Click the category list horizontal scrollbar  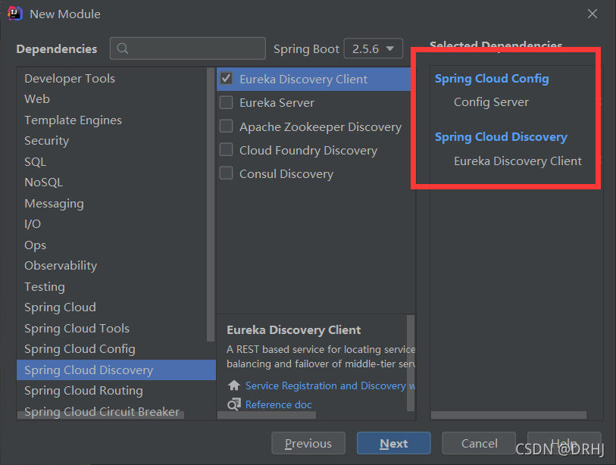[x=101, y=415]
